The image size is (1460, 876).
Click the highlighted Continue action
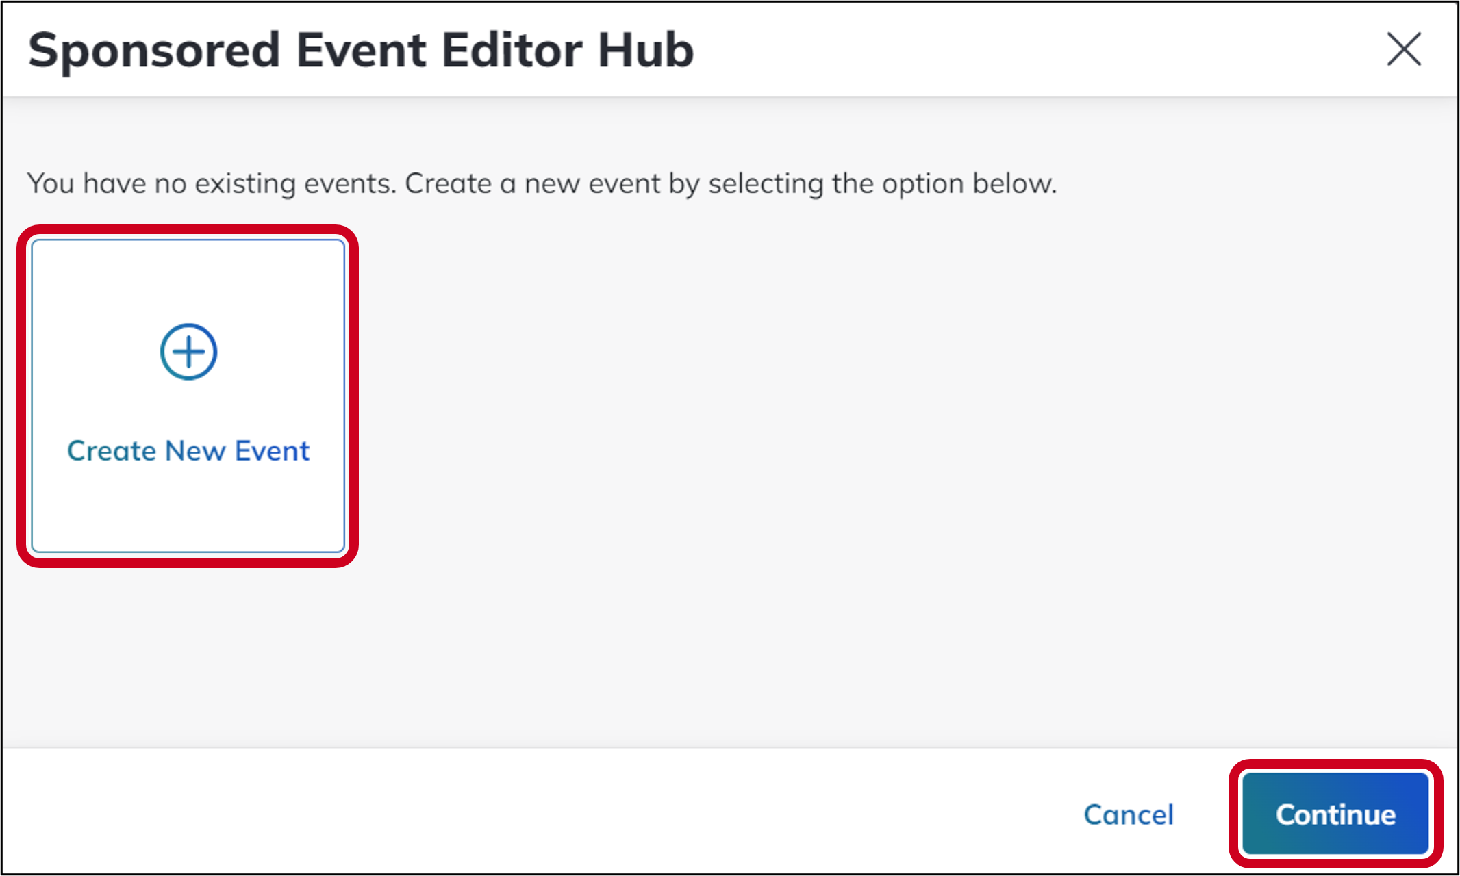1335,814
